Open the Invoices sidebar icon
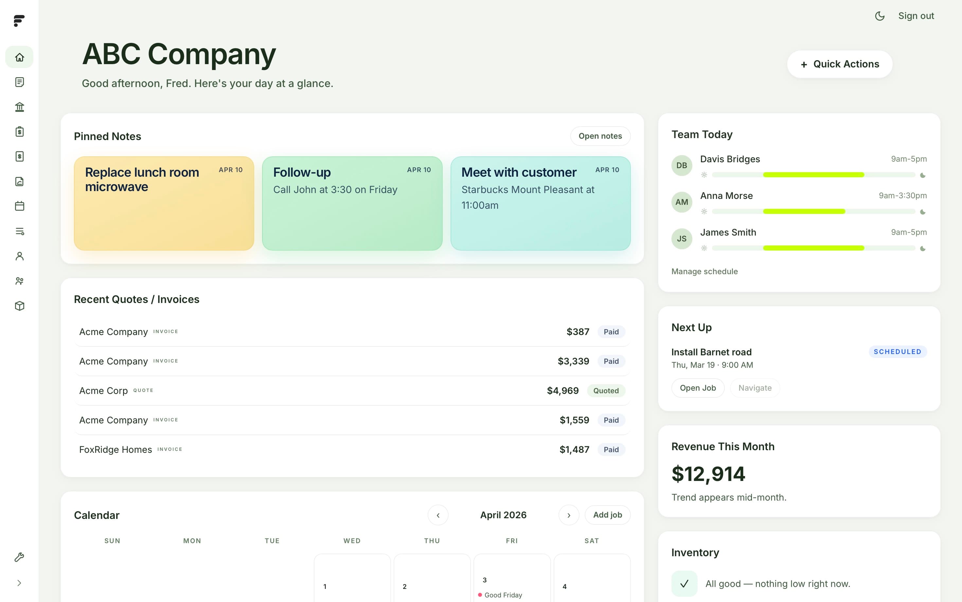The height and width of the screenshot is (602, 962). coord(19,156)
